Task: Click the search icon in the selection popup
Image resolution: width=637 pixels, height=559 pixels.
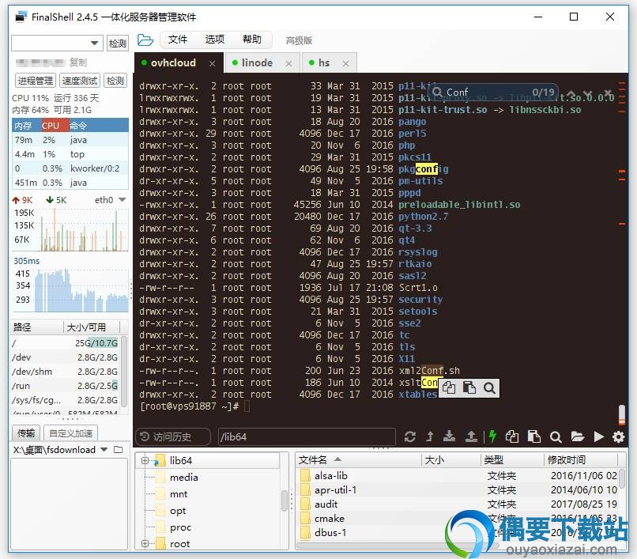Action: click(x=489, y=388)
